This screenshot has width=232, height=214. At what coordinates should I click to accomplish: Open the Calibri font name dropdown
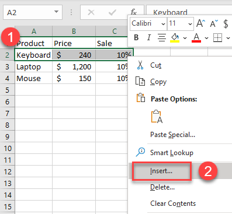click(163, 24)
